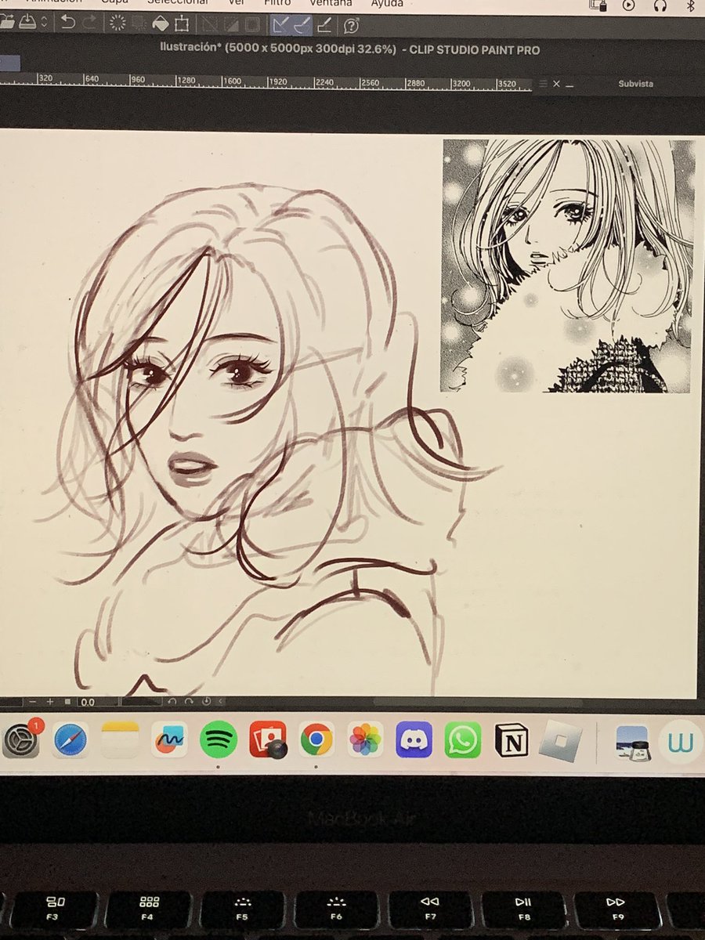Launch Safari from the Dock
The width and height of the screenshot is (705, 940).
70,739
